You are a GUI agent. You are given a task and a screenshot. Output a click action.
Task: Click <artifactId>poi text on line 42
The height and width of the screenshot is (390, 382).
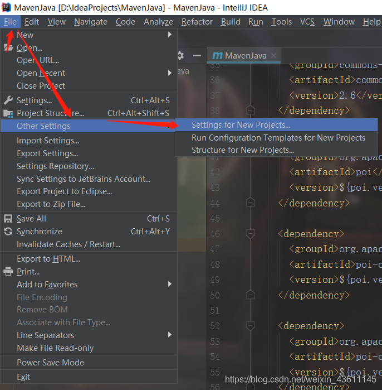pos(330,172)
